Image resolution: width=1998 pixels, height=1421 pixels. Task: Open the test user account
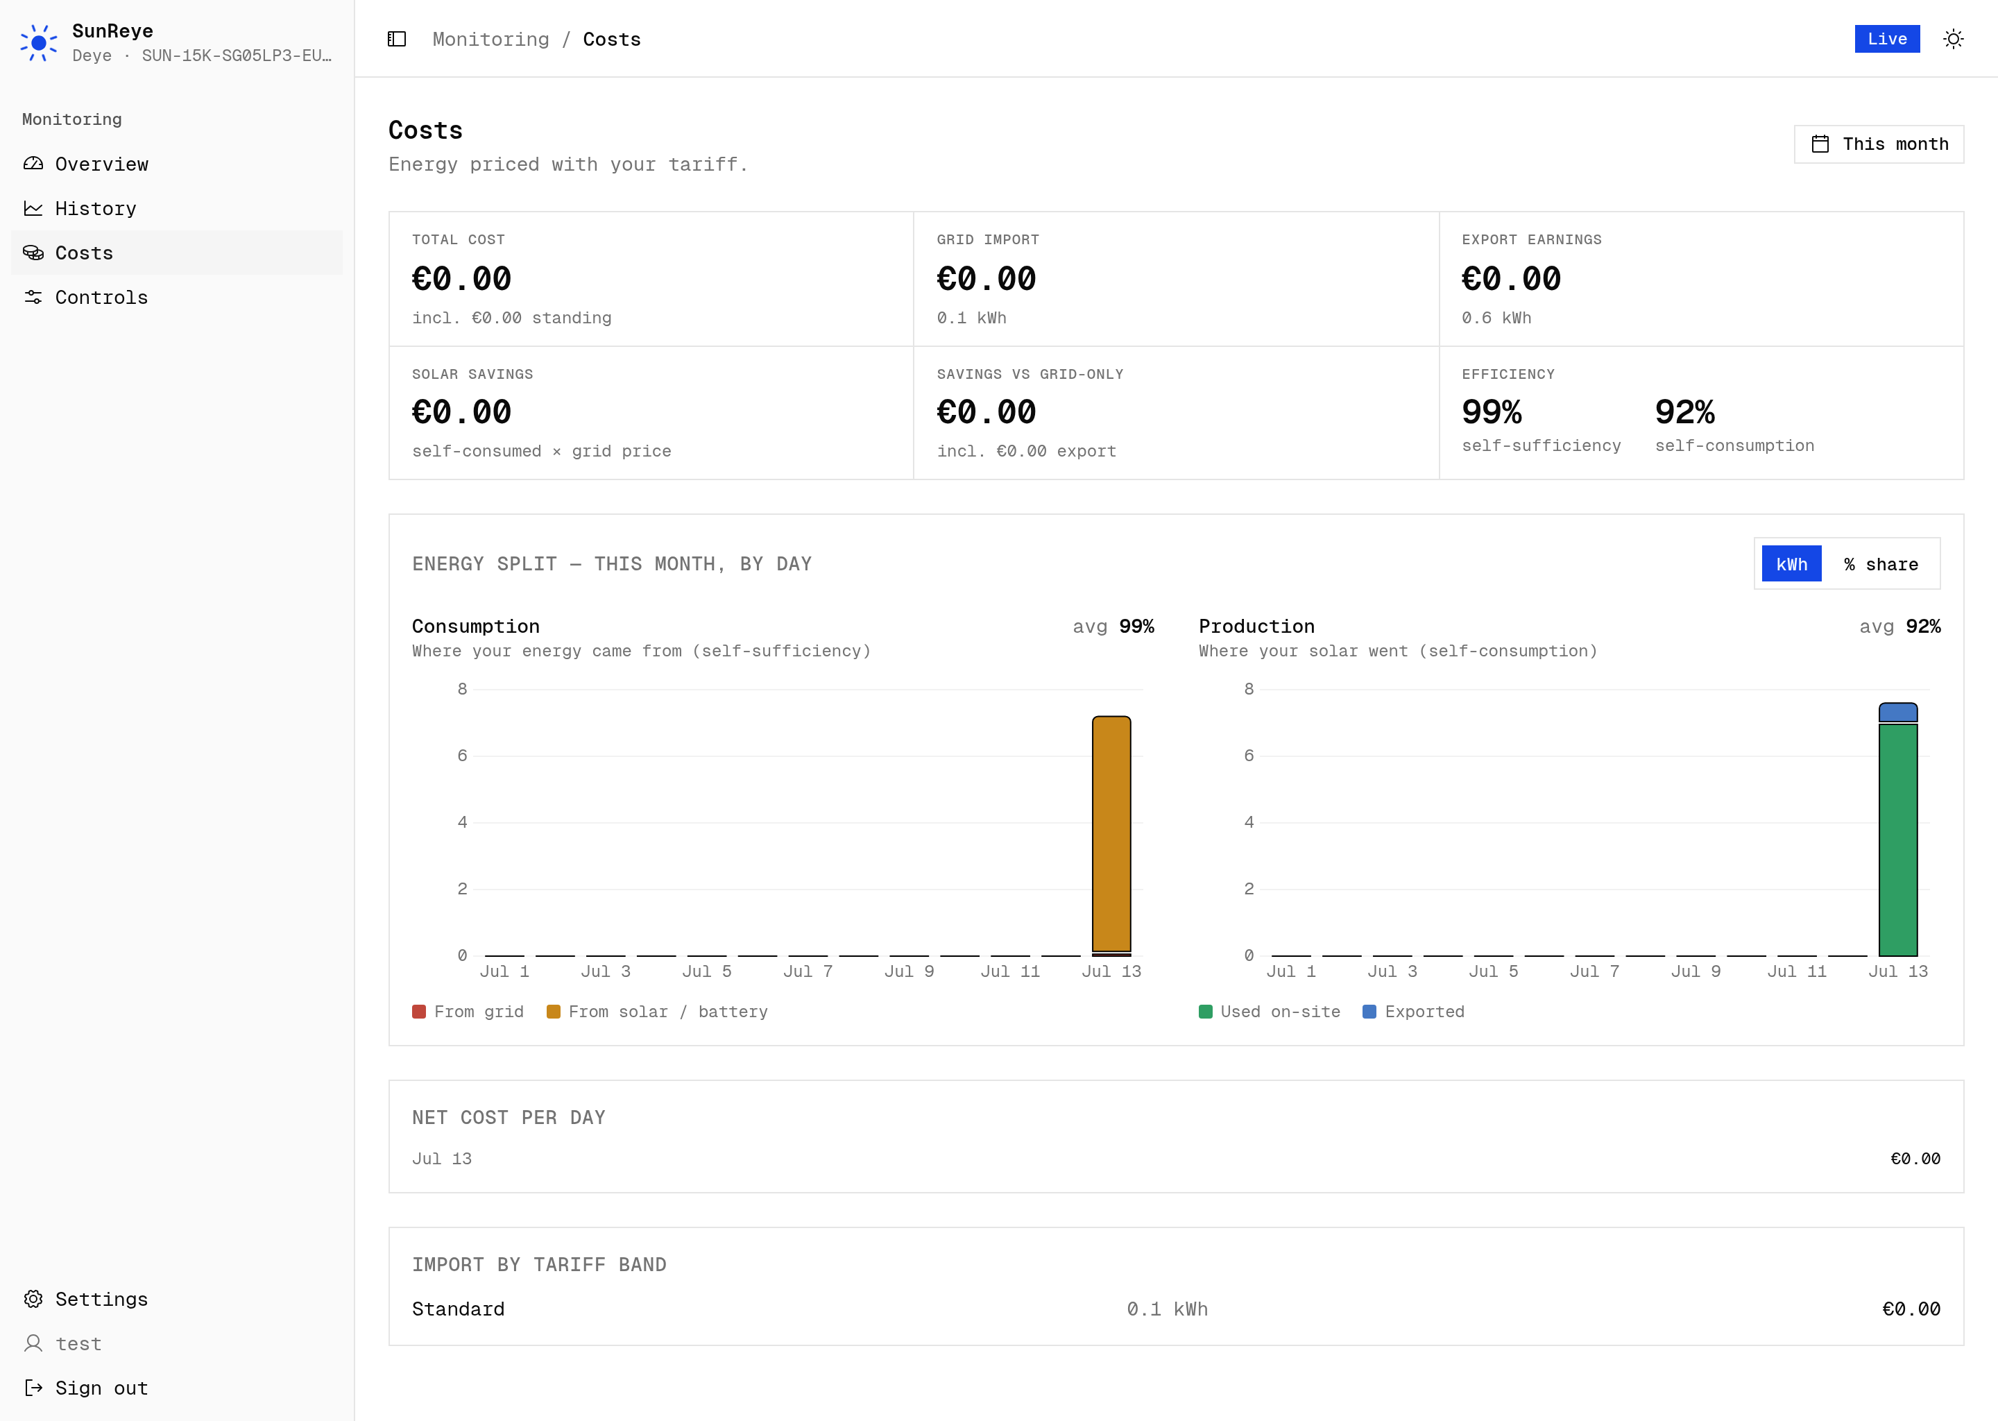point(177,1343)
